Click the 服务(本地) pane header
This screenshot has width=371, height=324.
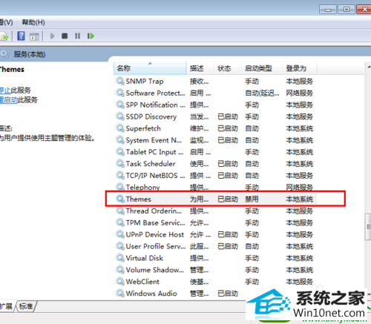point(30,54)
